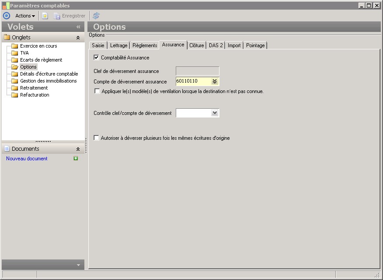Viewport: 383px width, 280px height.
Task: Click the dotted splitter above Documents
Action: coord(43,142)
